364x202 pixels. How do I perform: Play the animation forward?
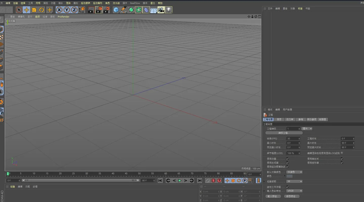click(180, 181)
